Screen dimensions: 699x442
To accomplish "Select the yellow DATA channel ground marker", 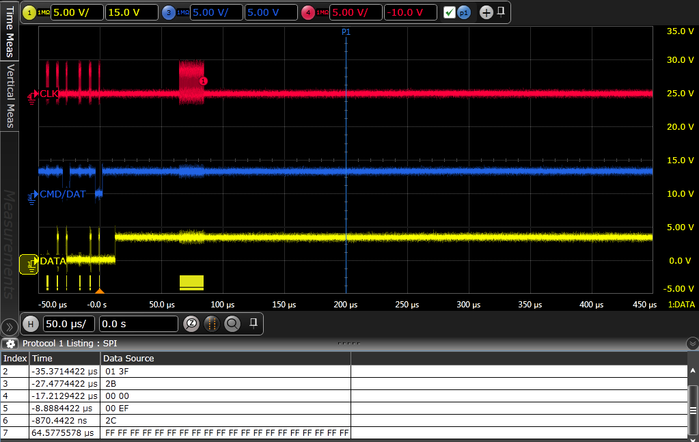I will point(29,264).
